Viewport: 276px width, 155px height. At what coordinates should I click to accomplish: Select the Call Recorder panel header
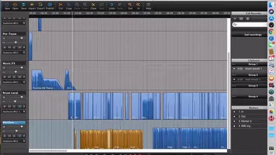tap(249, 13)
